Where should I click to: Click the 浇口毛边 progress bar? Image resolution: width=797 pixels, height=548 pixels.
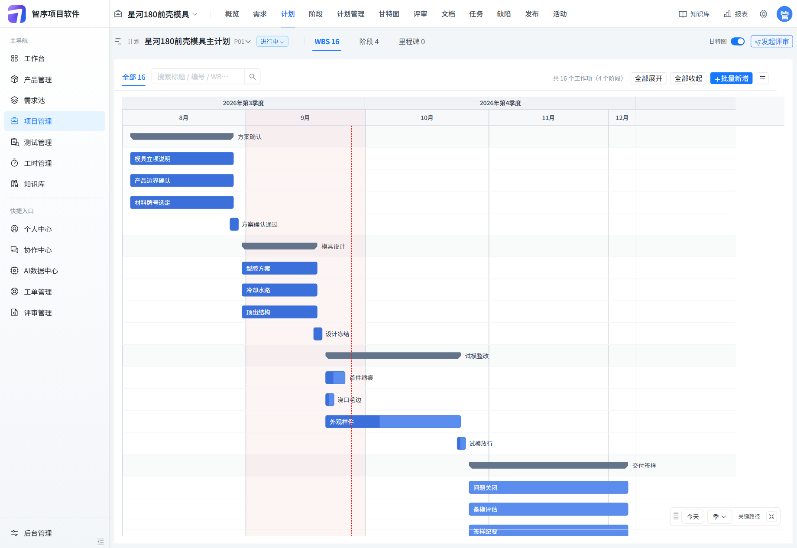click(330, 399)
